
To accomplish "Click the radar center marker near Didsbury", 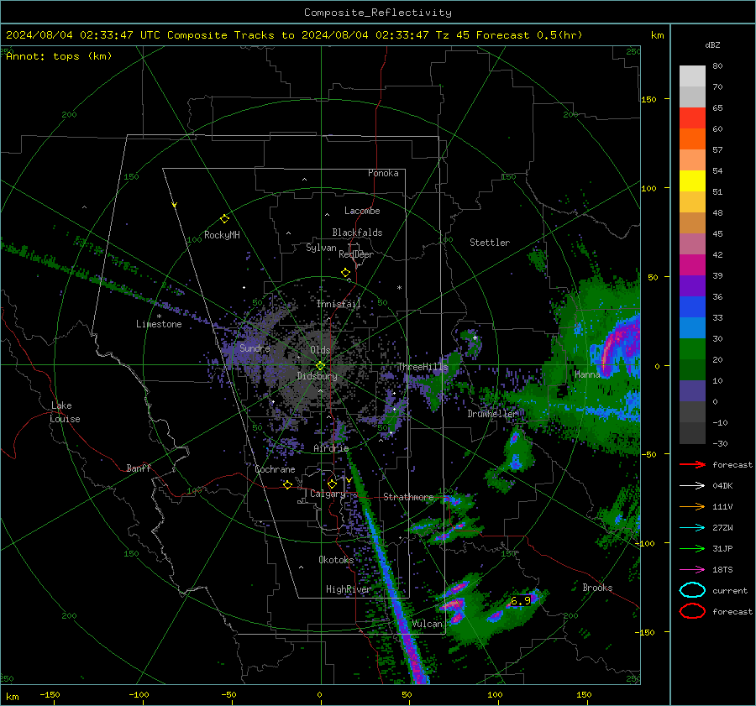I will coord(320,366).
